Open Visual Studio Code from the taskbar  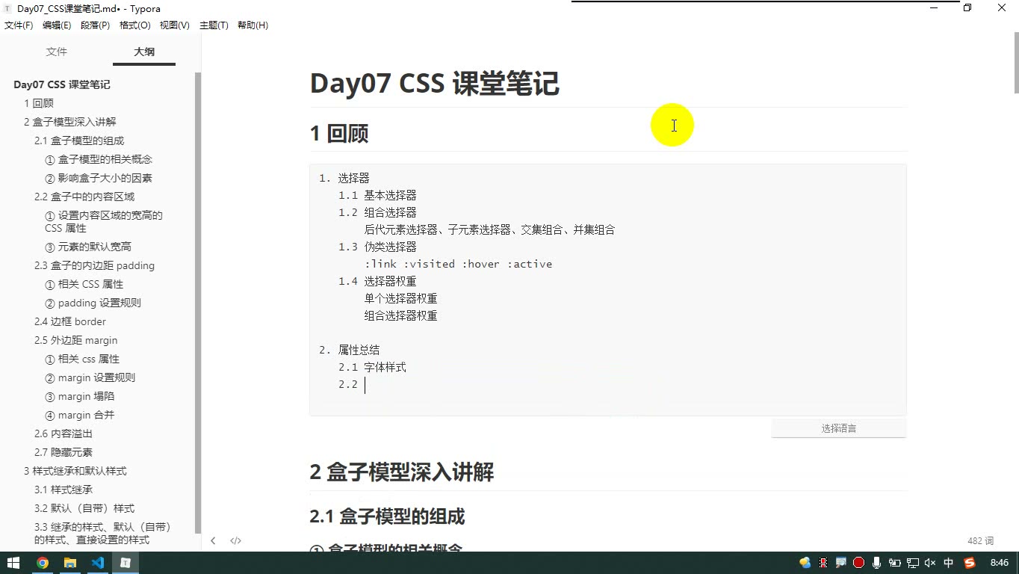[x=98, y=563]
